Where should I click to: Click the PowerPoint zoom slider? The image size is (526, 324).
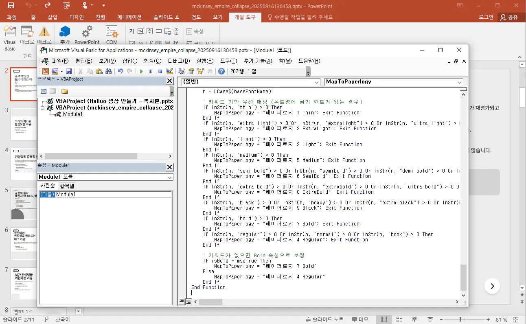460,320
